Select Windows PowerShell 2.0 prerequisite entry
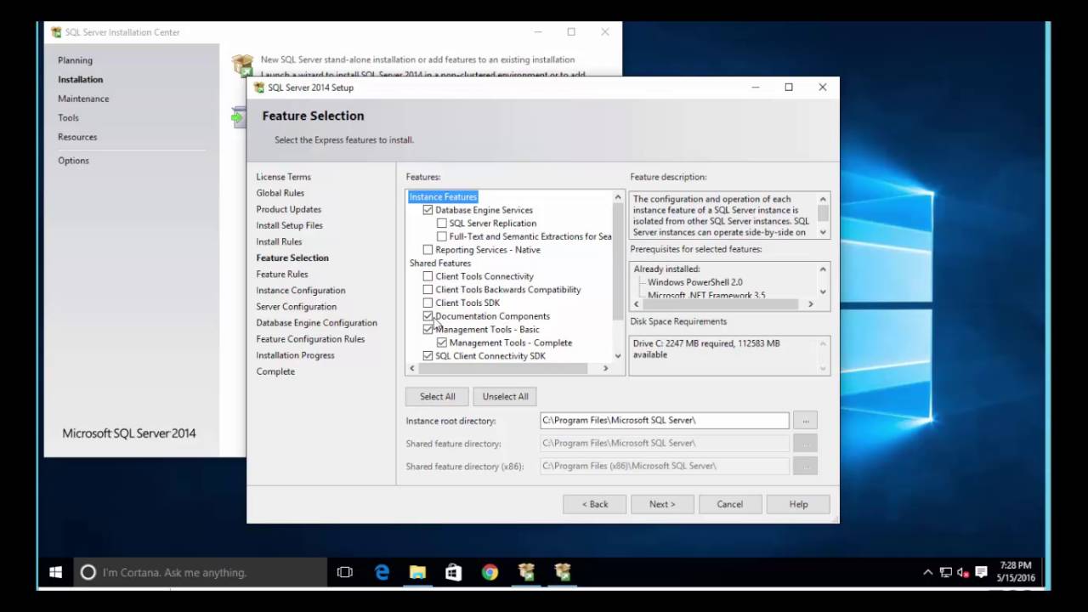This screenshot has width=1088, height=612. (694, 282)
